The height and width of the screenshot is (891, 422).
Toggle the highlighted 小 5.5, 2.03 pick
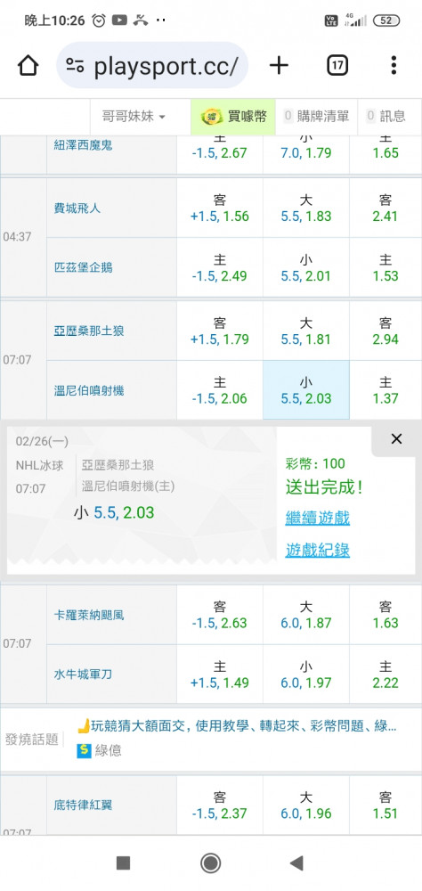pos(306,390)
